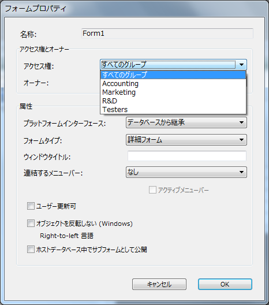Select Accounting from the access dropdown list

click(x=173, y=84)
